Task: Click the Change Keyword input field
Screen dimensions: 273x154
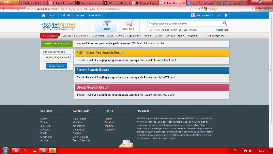Action: point(57,57)
